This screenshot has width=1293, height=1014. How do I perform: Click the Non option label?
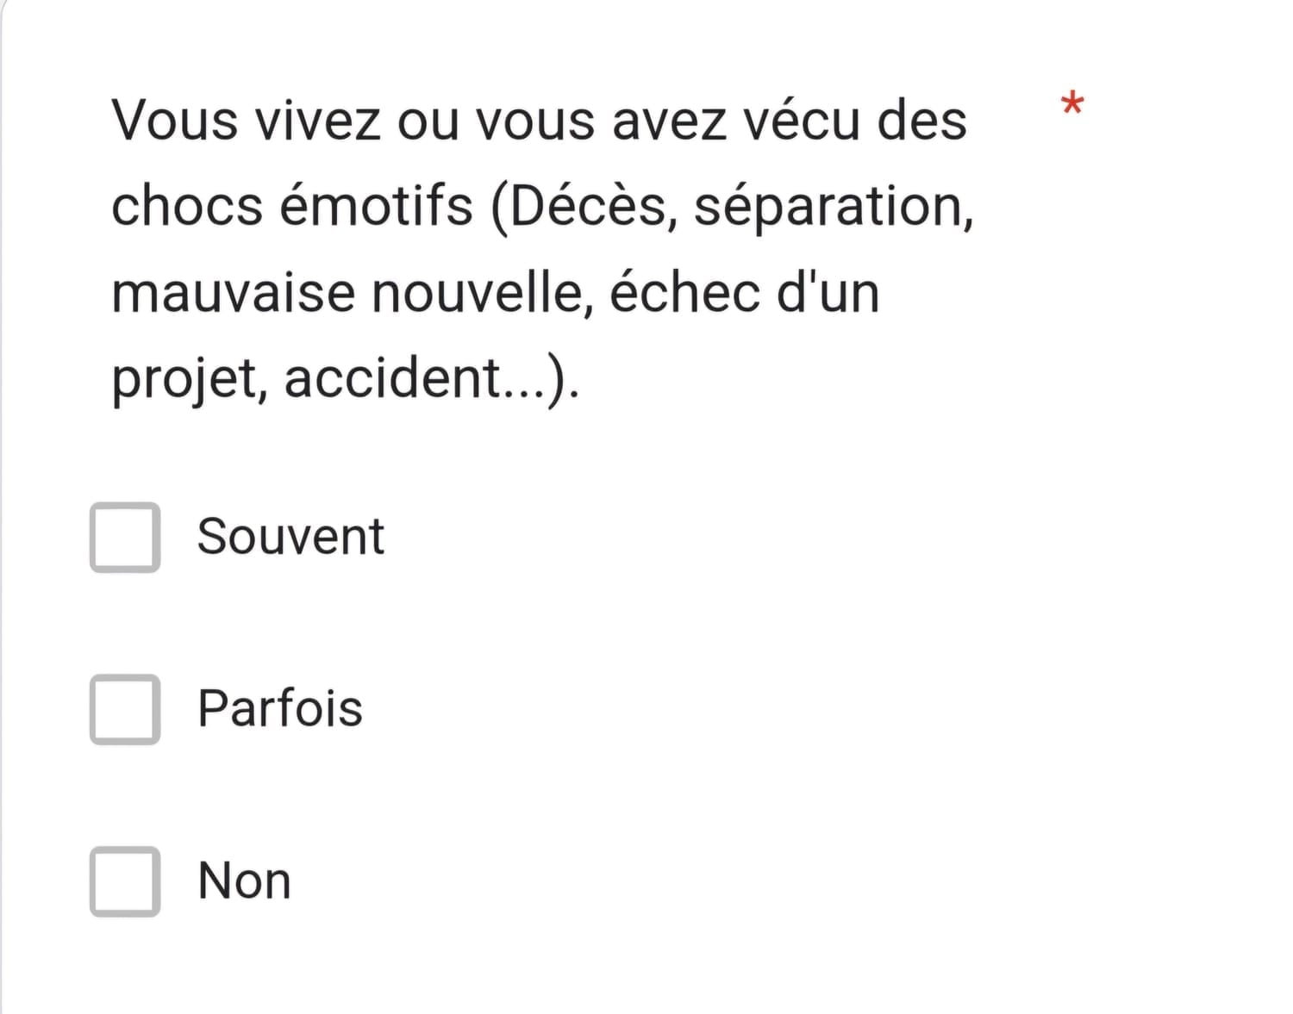click(x=244, y=880)
